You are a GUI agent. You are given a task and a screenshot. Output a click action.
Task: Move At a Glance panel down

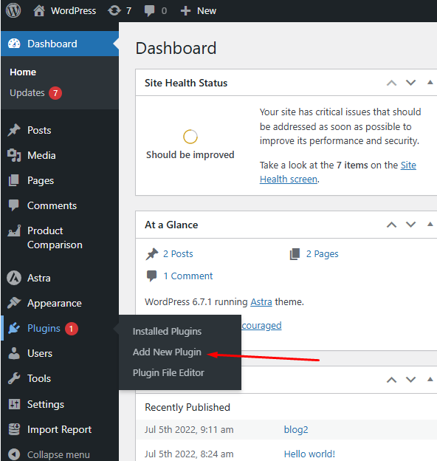pyautogui.click(x=410, y=225)
